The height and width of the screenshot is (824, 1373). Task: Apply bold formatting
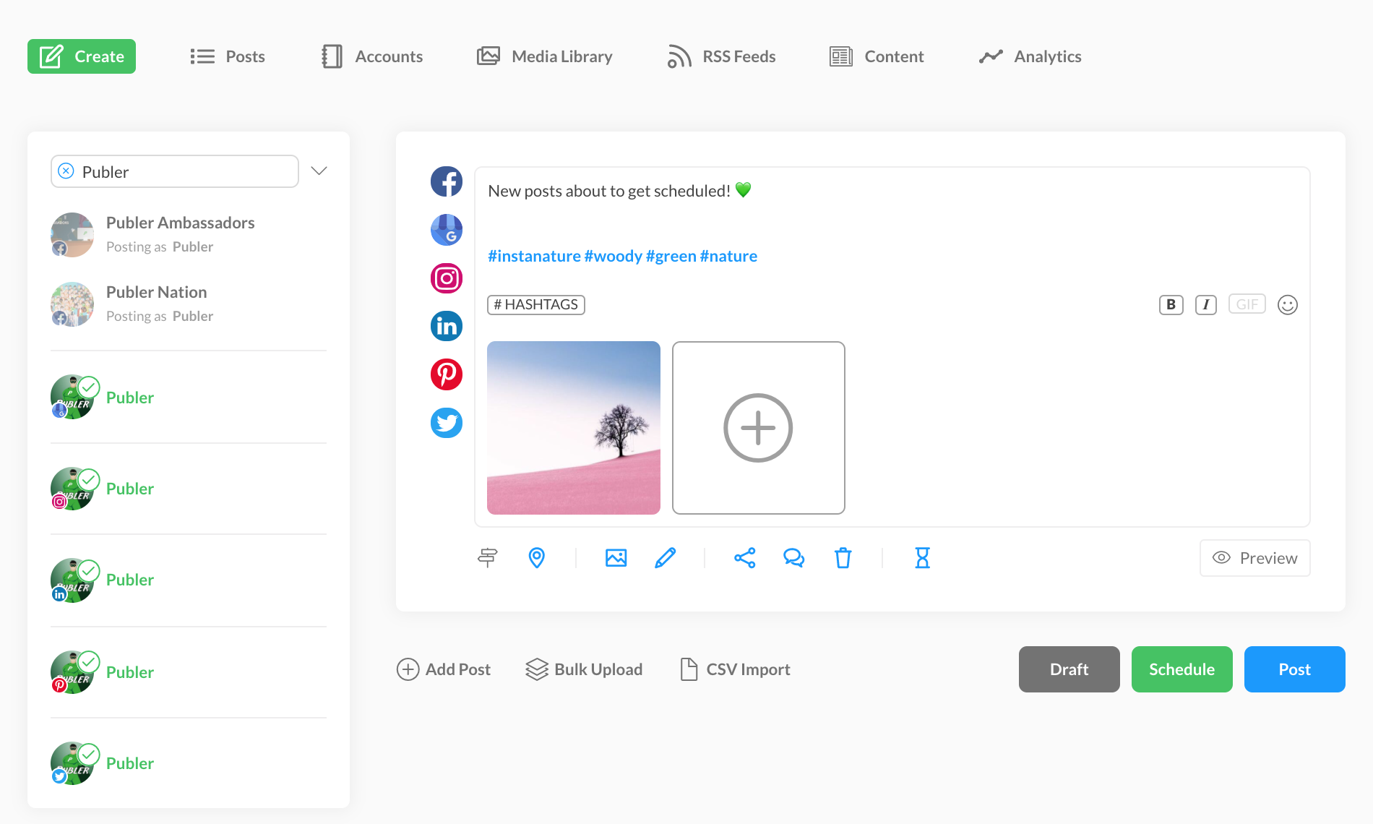[x=1170, y=304]
